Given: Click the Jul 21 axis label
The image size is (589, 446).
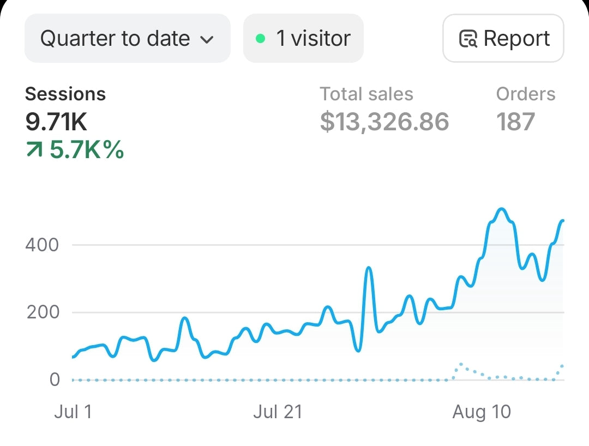Looking at the screenshot, I should [277, 412].
